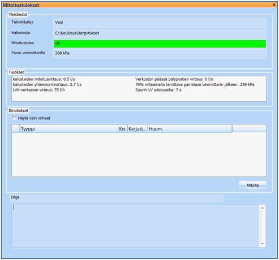Sort by the Krs column header
Screen dimensions: 279x260
(122, 129)
